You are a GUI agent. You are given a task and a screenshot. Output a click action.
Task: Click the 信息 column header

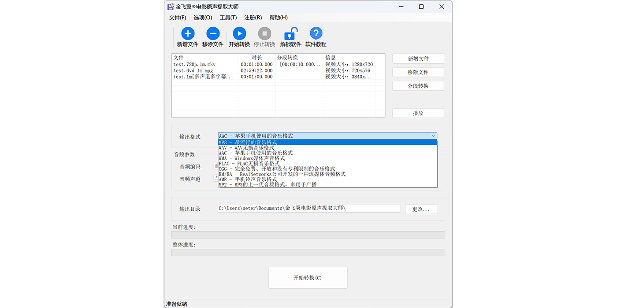(x=349, y=58)
